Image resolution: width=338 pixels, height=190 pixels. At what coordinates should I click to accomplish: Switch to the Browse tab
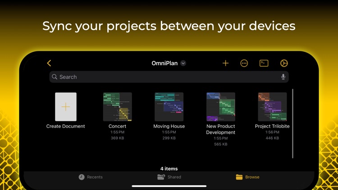click(248, 177)
